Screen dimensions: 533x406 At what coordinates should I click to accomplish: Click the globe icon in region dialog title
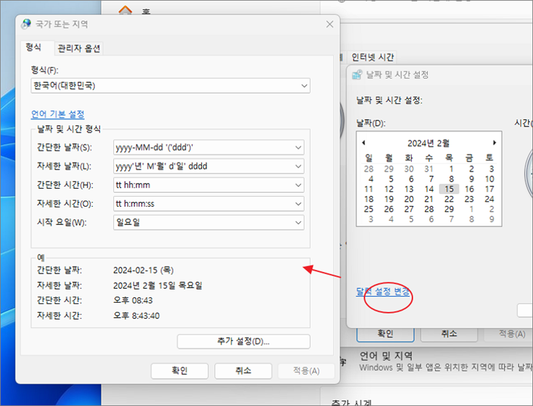click(x=26, y=24)
